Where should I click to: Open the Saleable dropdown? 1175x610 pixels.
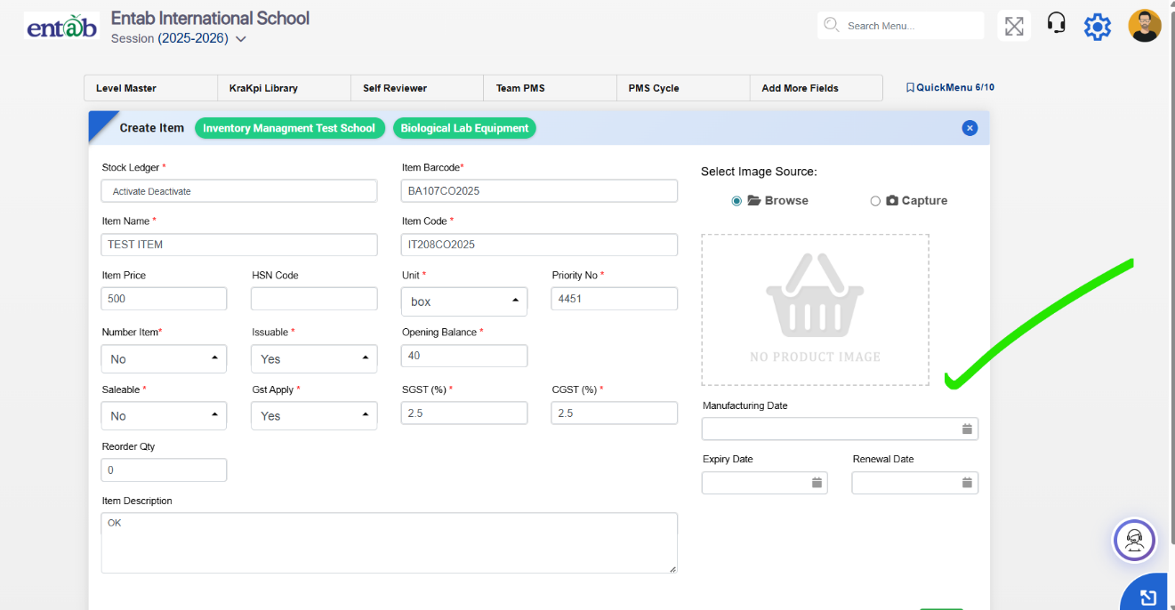click(164, 415)
